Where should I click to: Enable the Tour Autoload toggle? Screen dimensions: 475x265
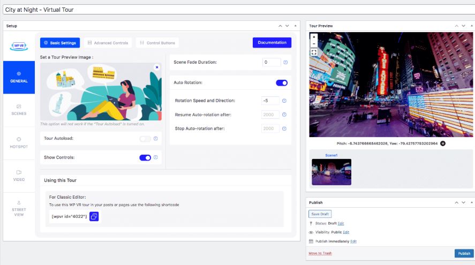145,139
